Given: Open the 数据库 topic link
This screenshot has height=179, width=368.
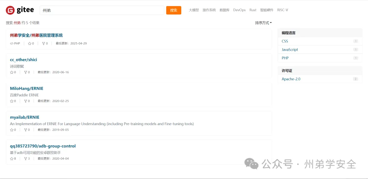Looking at the screenshot, I should [x=224, y=10].
